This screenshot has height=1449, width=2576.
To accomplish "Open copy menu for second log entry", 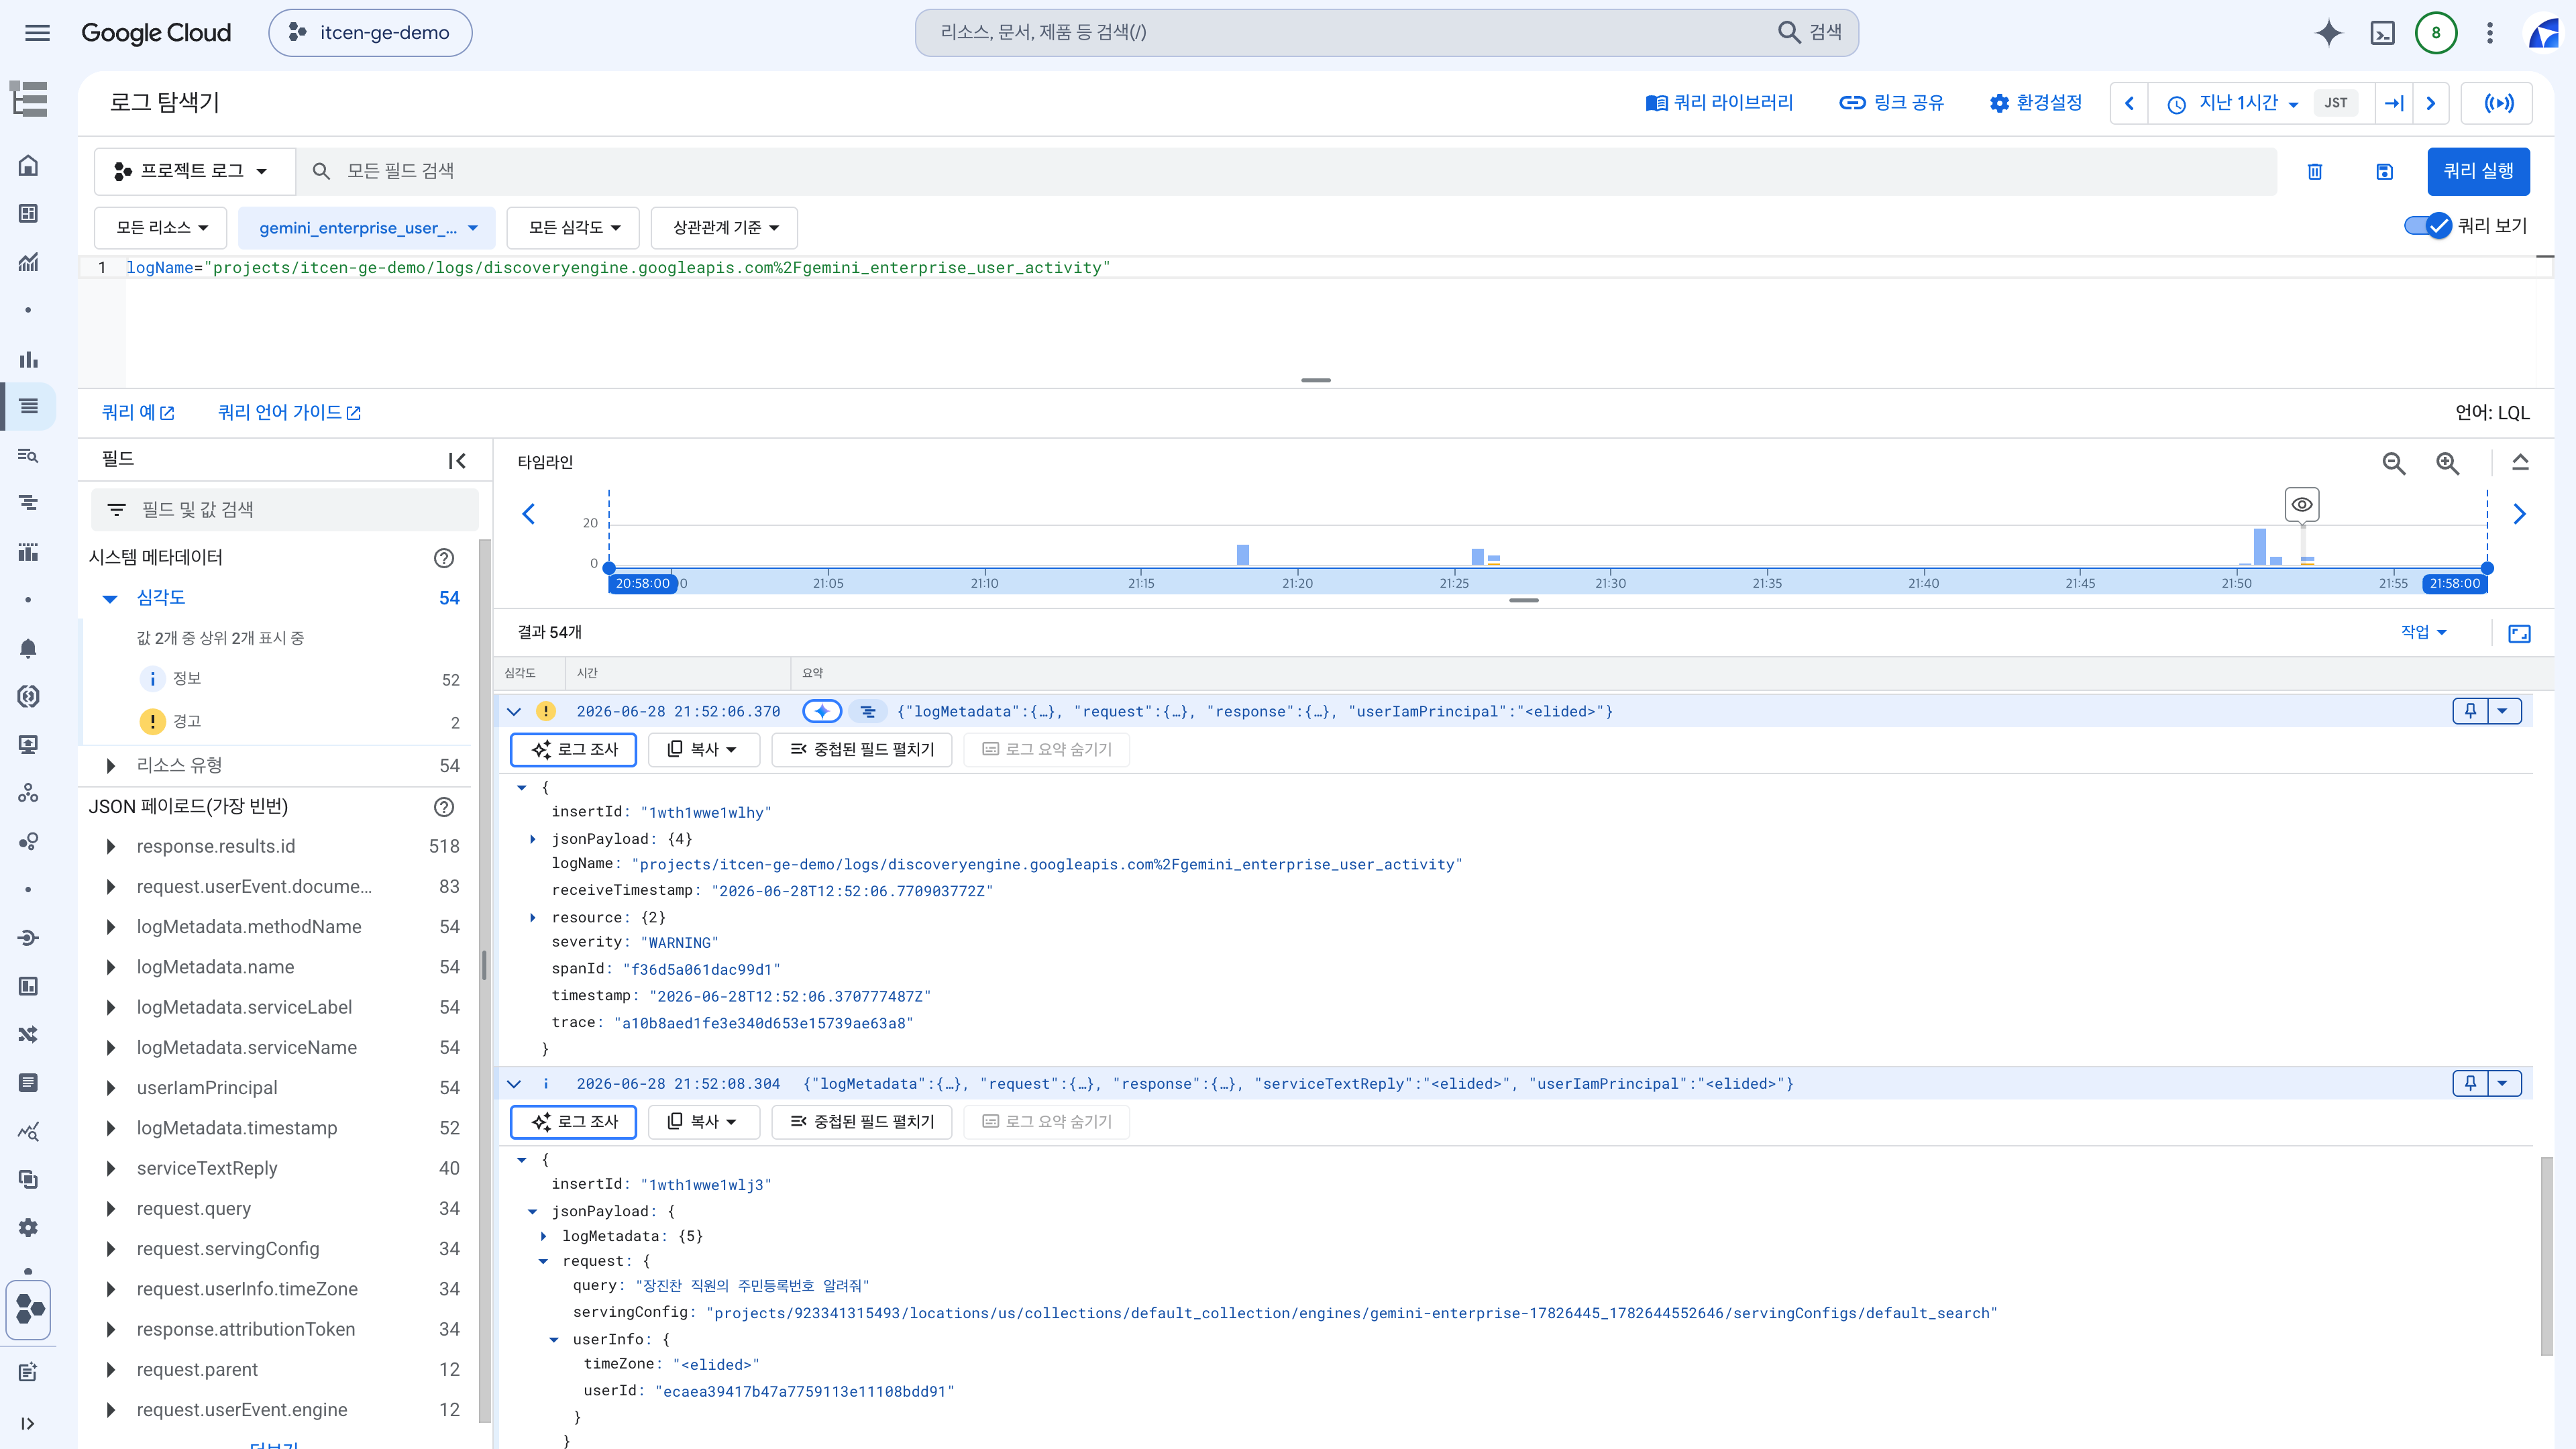I will point(703,1121).
